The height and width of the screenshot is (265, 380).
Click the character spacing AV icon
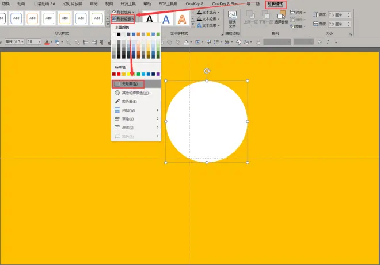coord(227,42)
